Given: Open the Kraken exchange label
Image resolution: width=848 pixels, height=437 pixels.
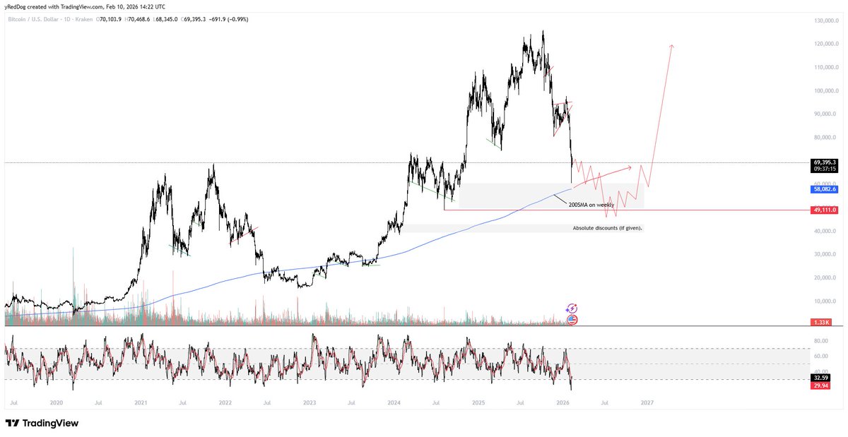Looking at the screenshot, I should 83,20.
